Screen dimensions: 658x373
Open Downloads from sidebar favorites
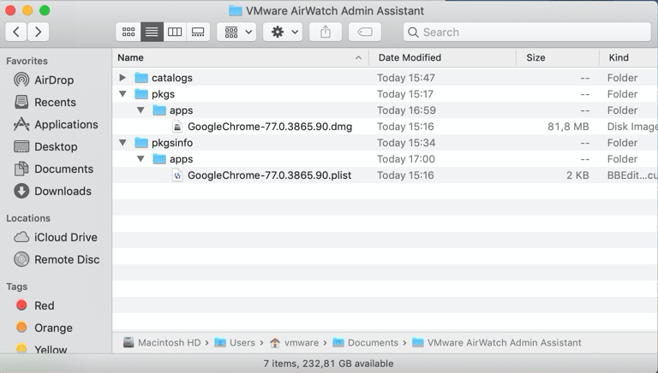click(63, 191)
